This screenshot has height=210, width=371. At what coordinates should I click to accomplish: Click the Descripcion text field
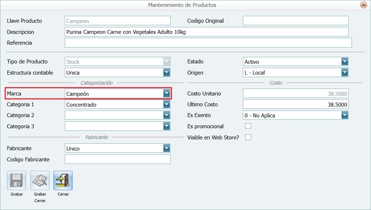click(207, 32)
